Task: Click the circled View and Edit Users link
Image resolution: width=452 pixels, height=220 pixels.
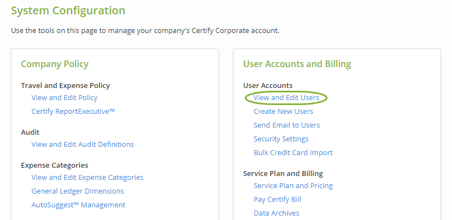Action: [x=286, y=97]
